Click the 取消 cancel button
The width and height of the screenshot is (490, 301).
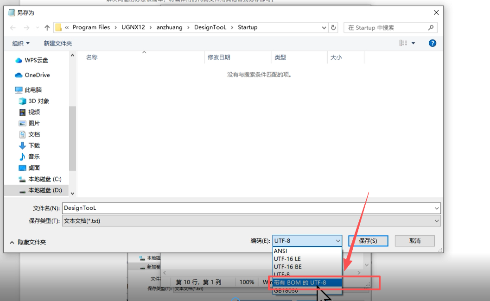tap(414, 241)
